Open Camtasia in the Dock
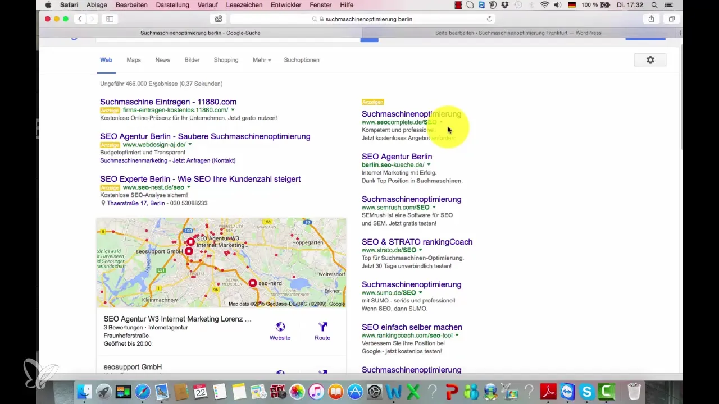This screenshot has width=719, height=404. [x=607, y=391]
